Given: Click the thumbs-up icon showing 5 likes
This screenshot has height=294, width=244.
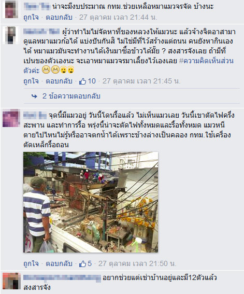Looking at the screenshot, I should pyautogui.click(x=82, y=264).
